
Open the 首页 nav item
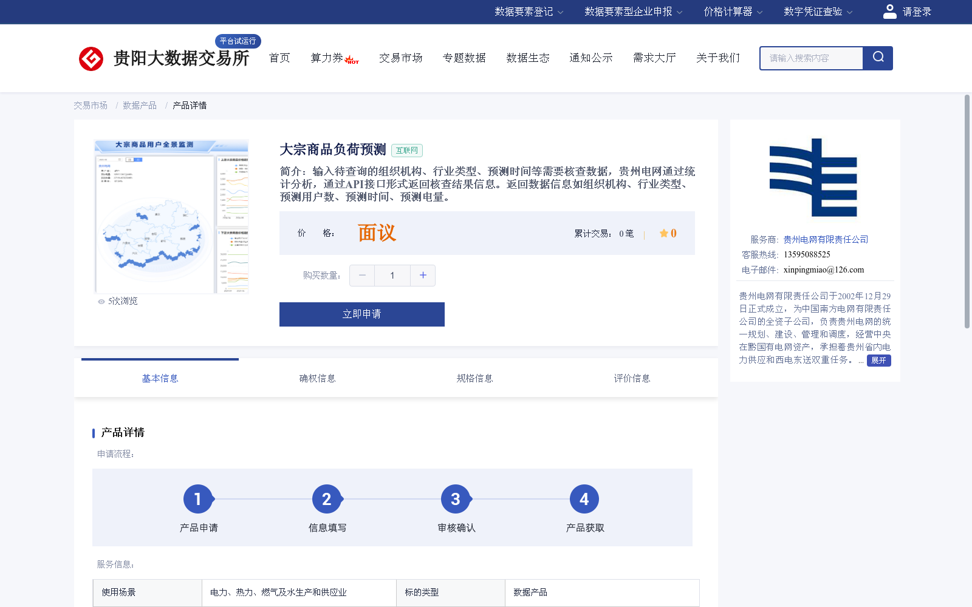click(279, 58)
